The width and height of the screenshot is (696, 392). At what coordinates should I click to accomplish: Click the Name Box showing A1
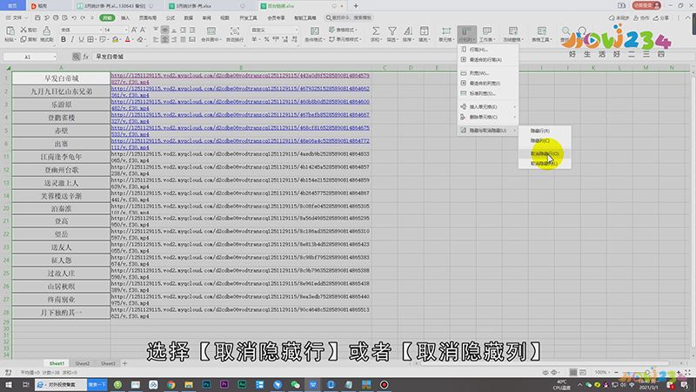(30, 57)
